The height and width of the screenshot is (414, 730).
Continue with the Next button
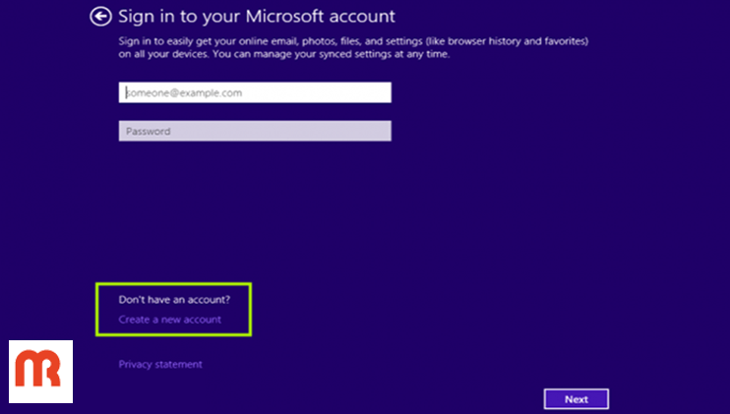coord(576,399)
